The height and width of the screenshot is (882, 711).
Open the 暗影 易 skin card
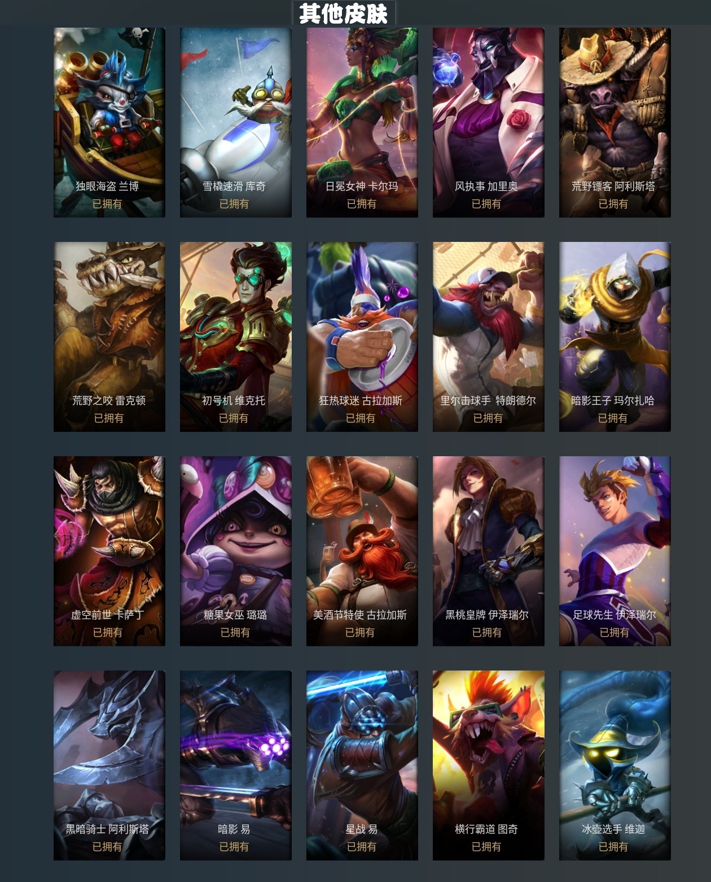tap(236, 765)
